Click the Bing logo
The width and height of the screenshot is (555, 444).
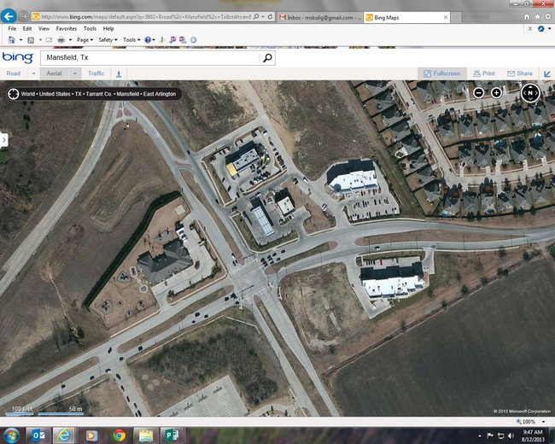(x=17, y=57)
